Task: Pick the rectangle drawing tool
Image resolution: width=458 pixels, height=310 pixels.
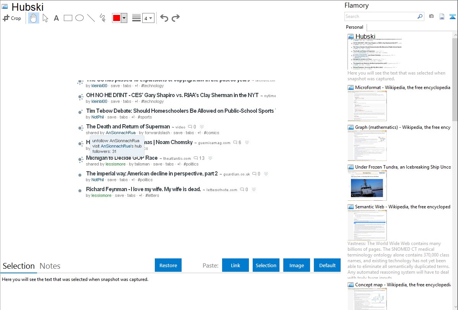Action: [x=68, y=18]
